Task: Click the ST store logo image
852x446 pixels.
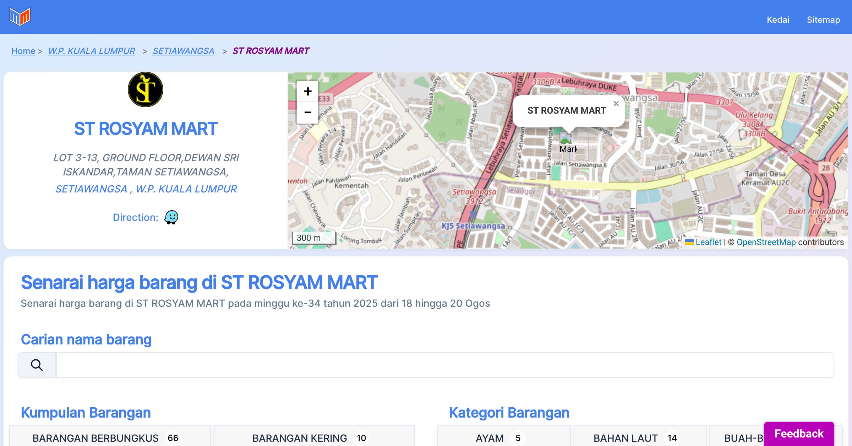Action: (146, 89)
